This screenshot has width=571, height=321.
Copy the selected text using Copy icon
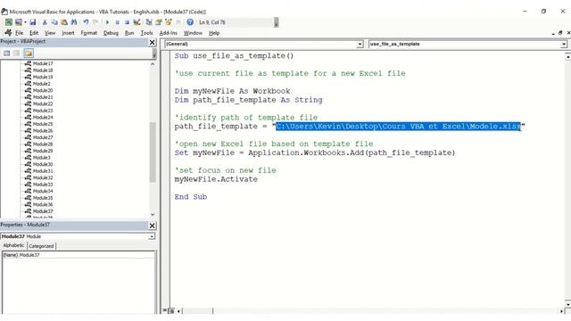pyautogui.click(x=54, y=22)
